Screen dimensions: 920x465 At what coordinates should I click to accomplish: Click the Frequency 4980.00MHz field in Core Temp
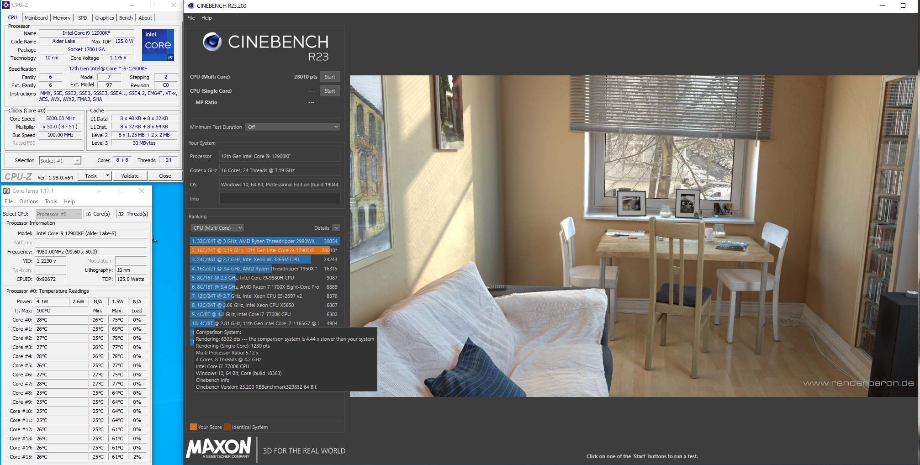coord(90,252)
